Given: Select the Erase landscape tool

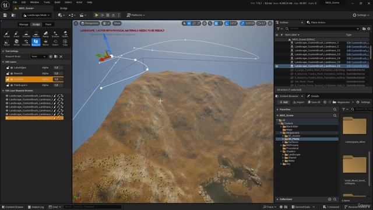Looking at the screenshot, I should pos(16,34).
